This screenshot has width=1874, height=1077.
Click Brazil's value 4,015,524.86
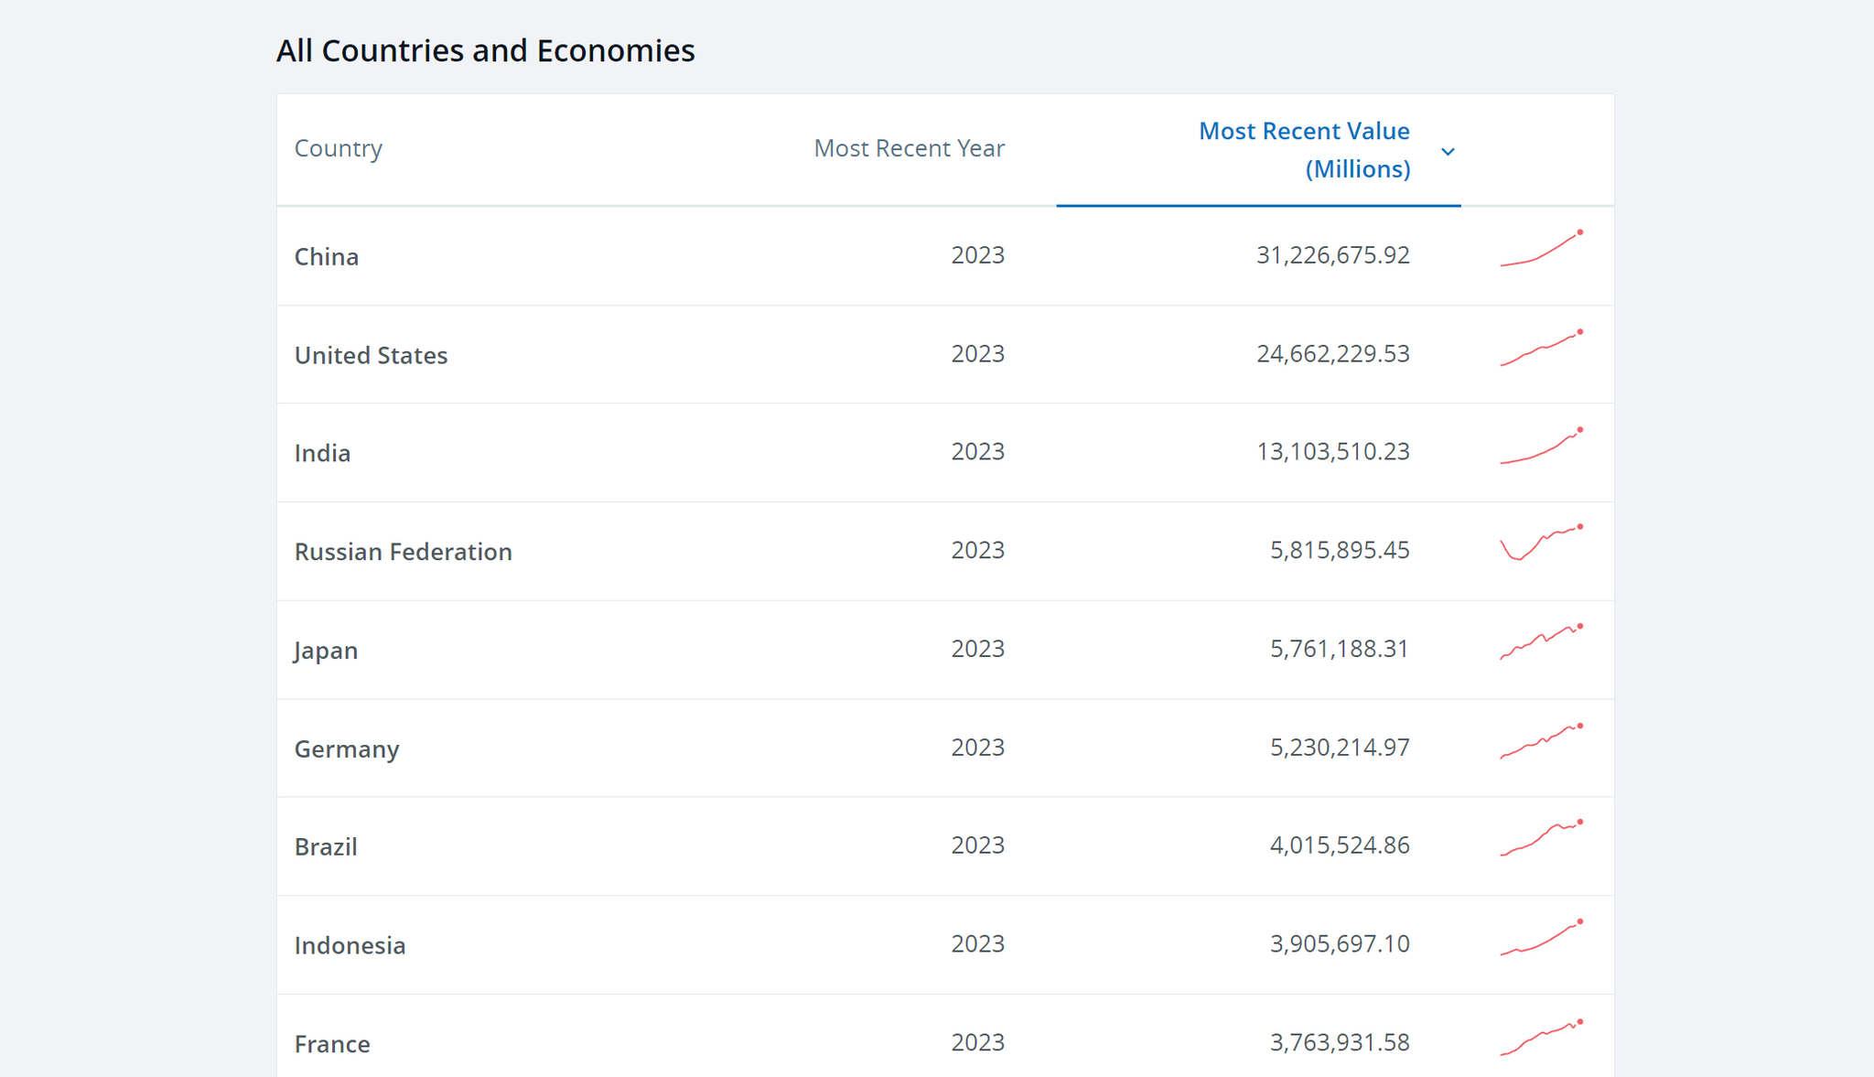(x=1339, y=845)
